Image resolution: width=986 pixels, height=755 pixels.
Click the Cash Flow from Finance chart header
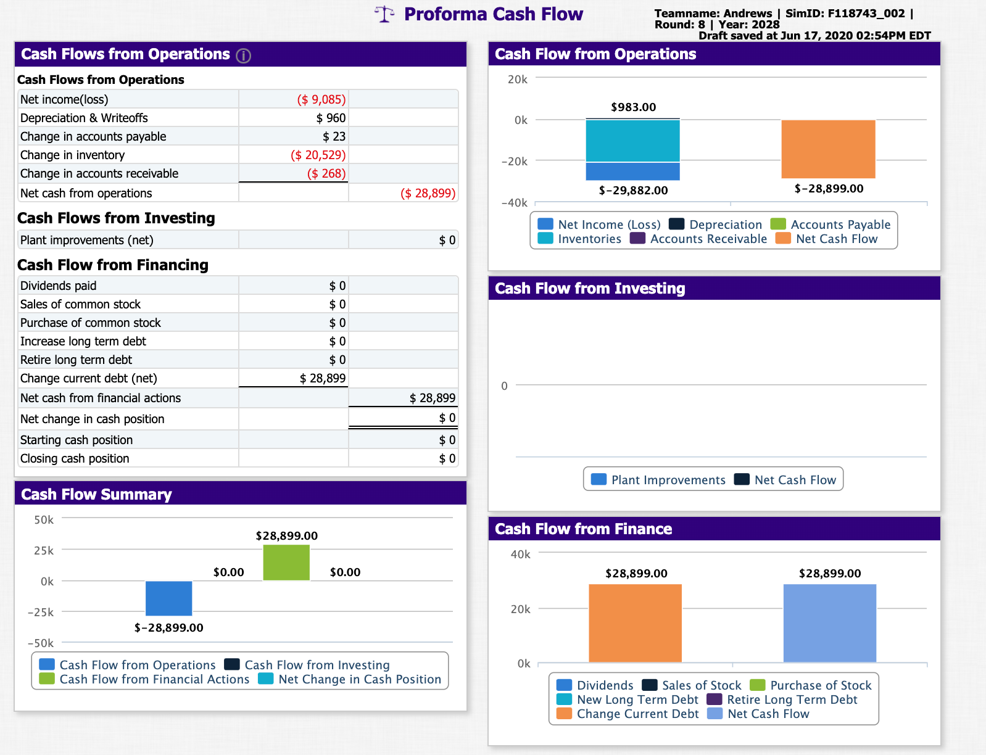[715, 529]
